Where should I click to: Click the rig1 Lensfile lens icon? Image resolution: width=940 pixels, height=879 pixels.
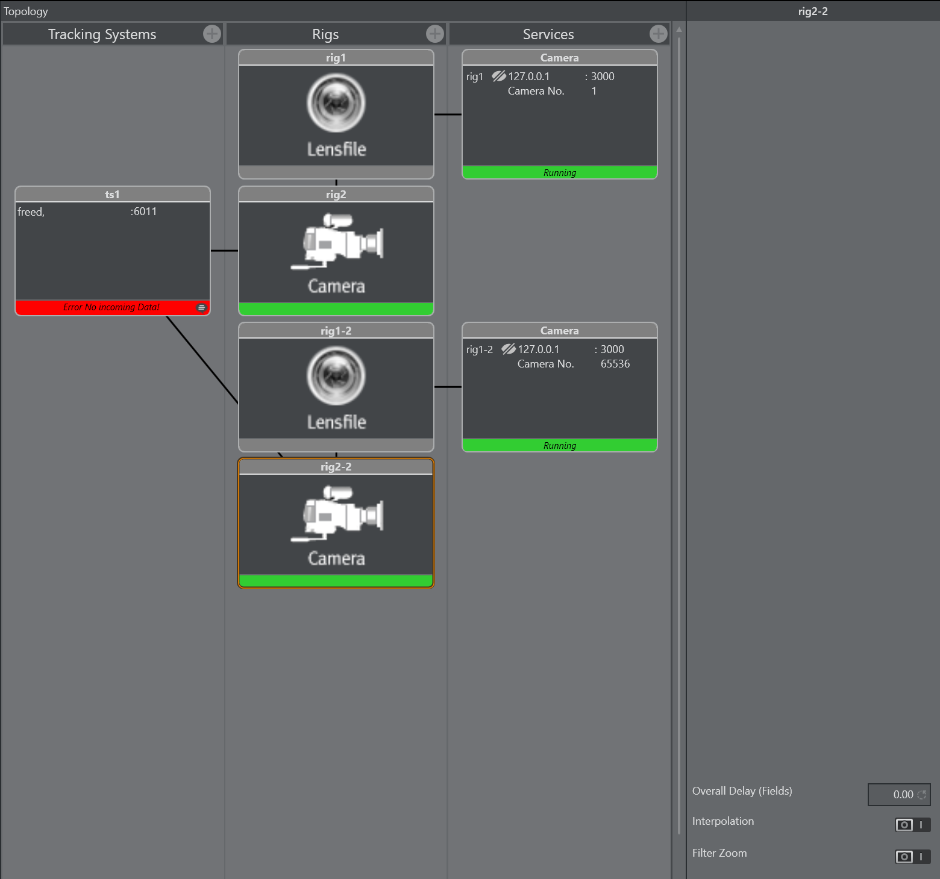coord(336,103)
